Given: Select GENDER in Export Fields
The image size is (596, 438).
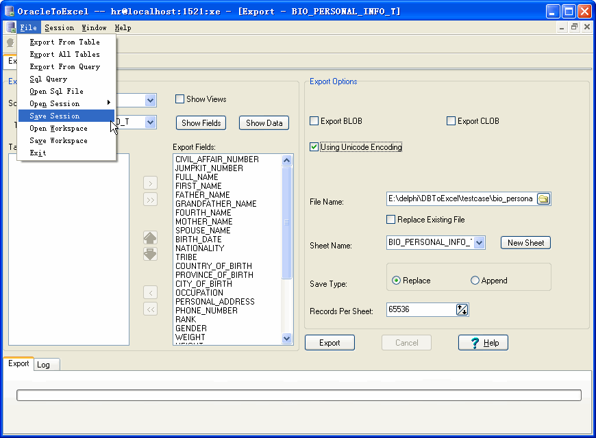Looking at the screenshot, I should pyautogui.click(x=191, y=328).
